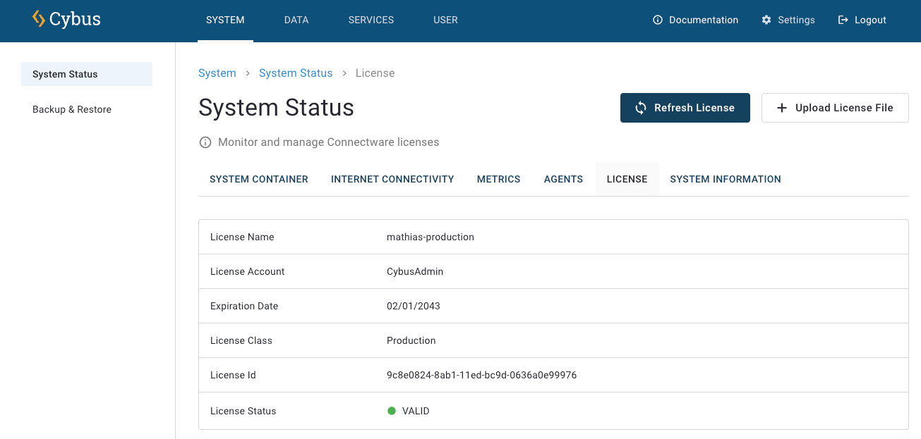Screen dimensions: 921x439
Task: Click the Cybus logo icon
Action: tap(39, 19)
